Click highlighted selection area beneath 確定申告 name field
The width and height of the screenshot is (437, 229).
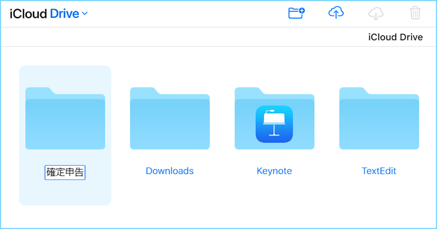pyautogui.click(x=65, y=193)
